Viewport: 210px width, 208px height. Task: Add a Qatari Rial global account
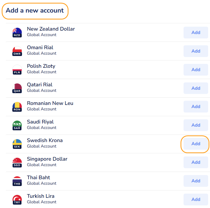click(196, 88)
